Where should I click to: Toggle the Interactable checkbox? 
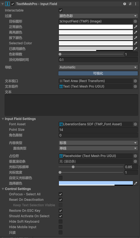click(61, 10)
